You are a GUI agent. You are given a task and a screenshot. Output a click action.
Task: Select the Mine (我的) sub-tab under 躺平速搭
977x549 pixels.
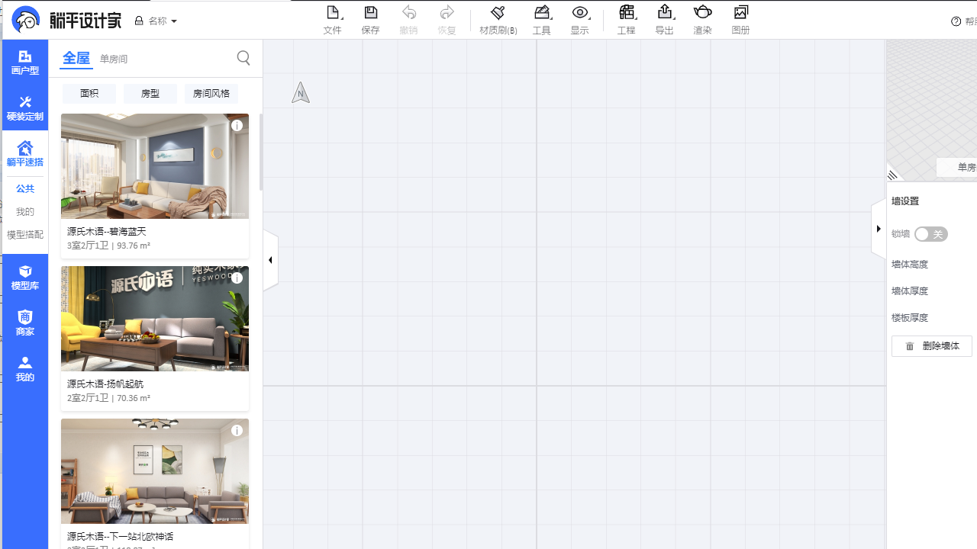(25, 212)
